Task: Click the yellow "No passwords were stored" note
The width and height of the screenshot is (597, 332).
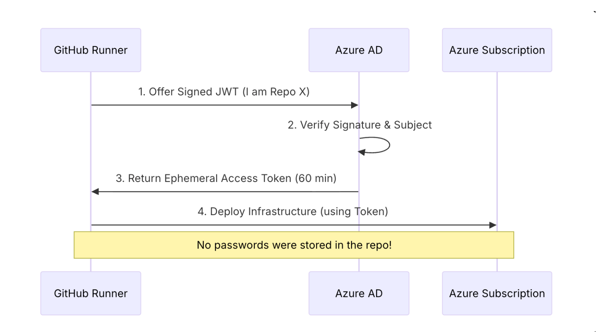Action: click(294, 245)
